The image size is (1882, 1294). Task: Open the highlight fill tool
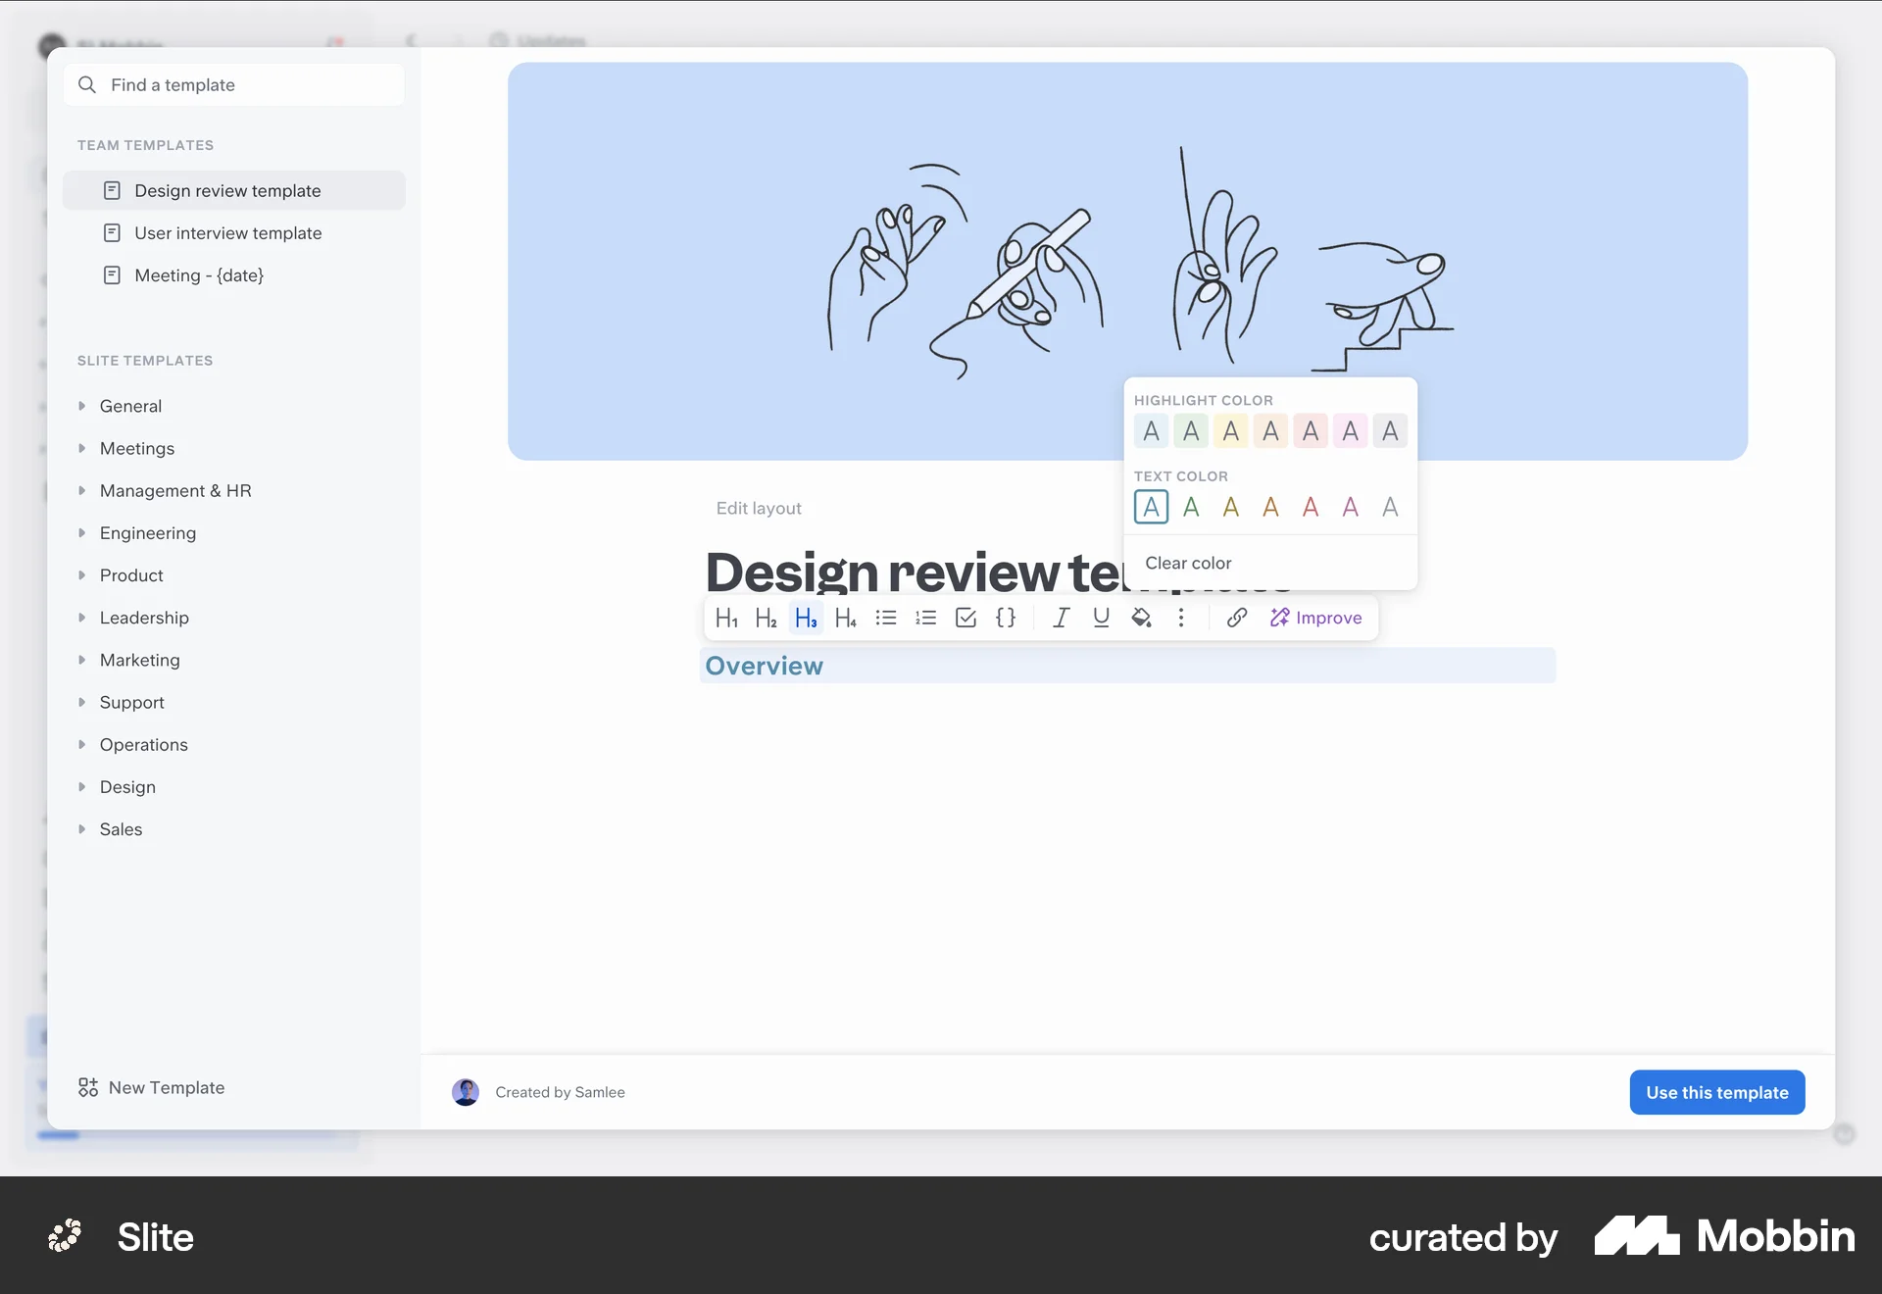1141,618
